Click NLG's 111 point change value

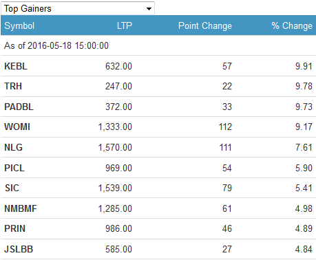click(x=226, y=147)
